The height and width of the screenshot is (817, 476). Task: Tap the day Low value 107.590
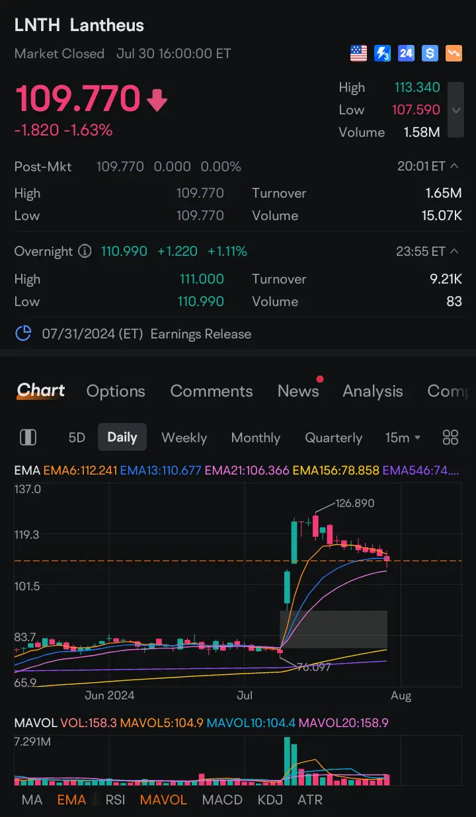[416, 110]
